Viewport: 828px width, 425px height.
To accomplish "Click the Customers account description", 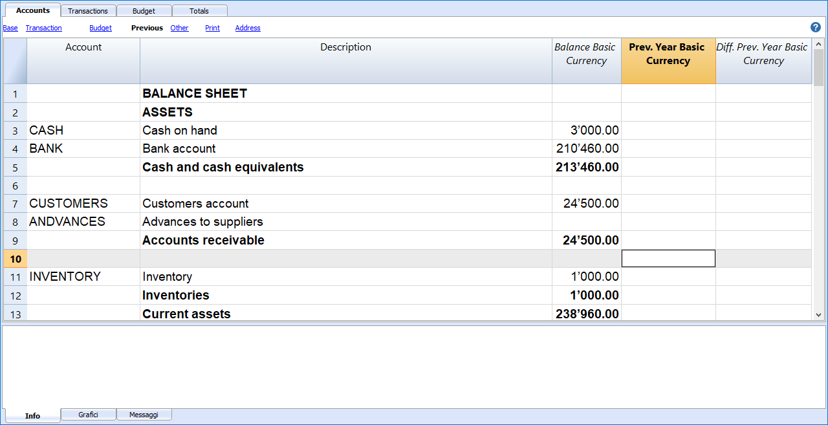I will coord(346,204).
